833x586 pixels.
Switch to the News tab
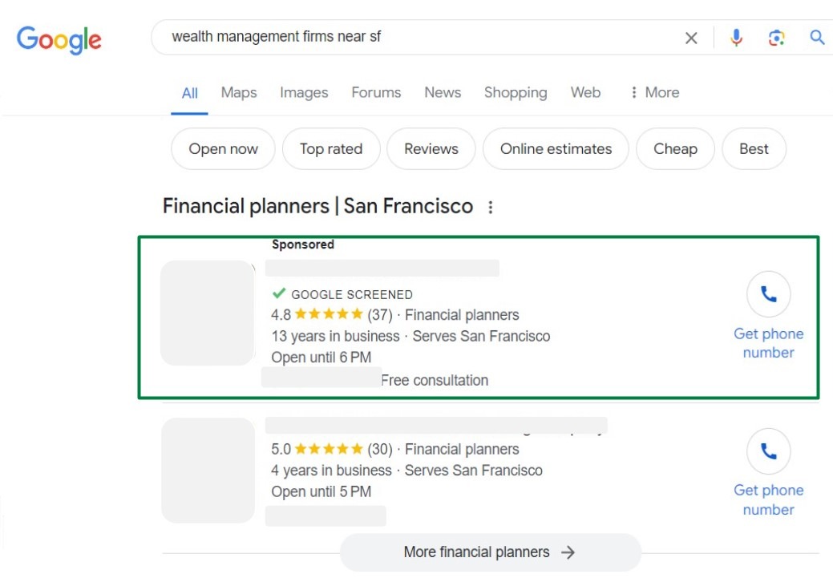443,93
